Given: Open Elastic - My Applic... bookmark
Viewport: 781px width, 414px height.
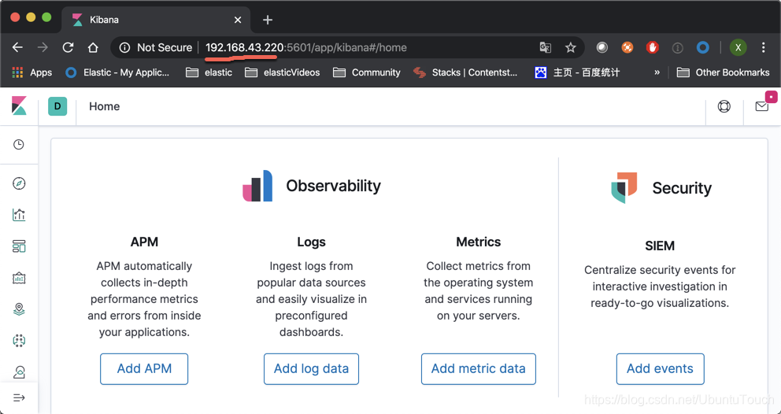Looking at the screenshot, I should pyautogui.click(x=117, y=72).
